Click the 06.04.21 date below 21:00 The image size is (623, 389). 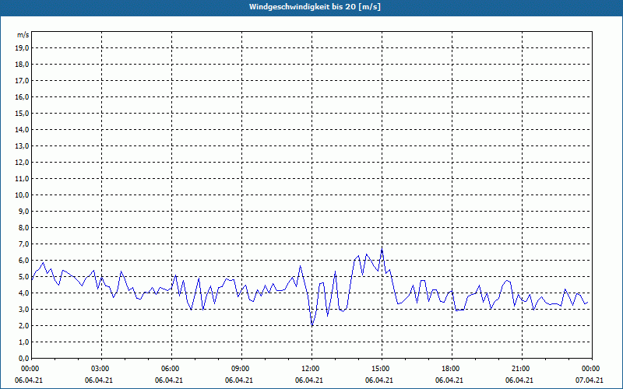click(x=519, y=380)
